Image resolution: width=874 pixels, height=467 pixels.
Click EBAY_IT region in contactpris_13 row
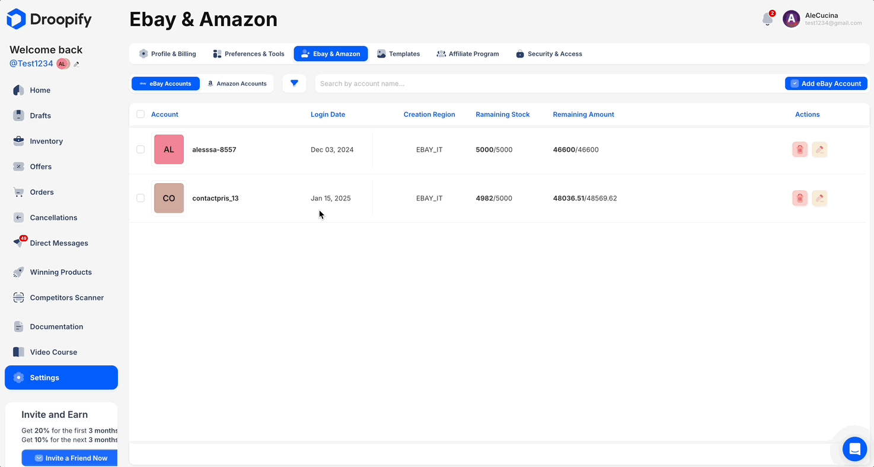pos(429,198)
